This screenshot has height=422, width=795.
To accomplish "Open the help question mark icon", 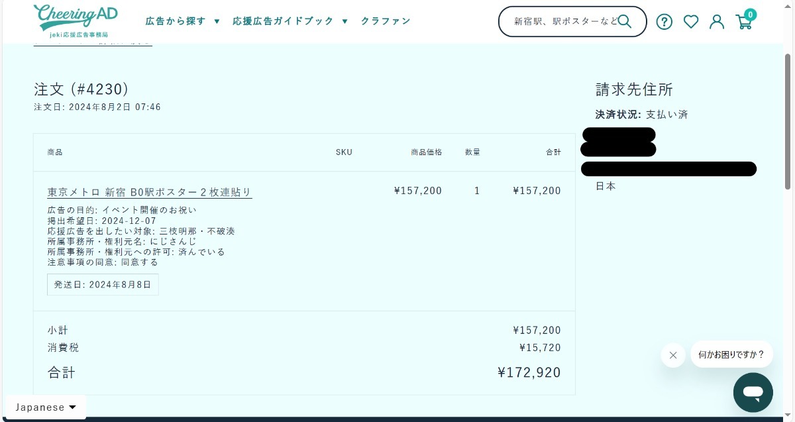I will point(664,22).
